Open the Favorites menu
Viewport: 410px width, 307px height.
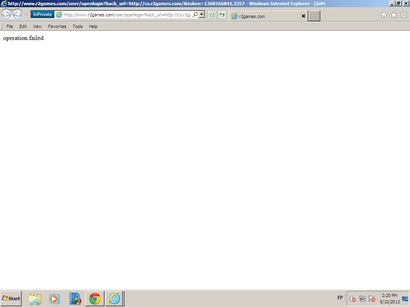57,26
